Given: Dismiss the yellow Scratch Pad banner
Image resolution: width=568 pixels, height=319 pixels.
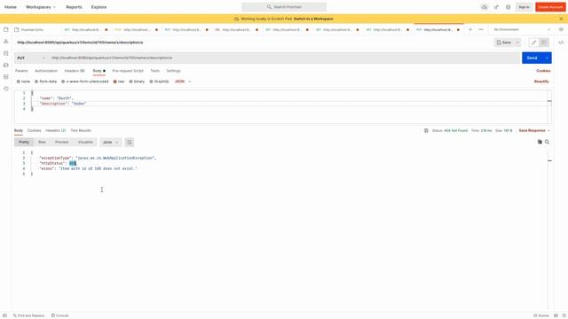Looking at the screenshot, I should (x=562, y=19).
